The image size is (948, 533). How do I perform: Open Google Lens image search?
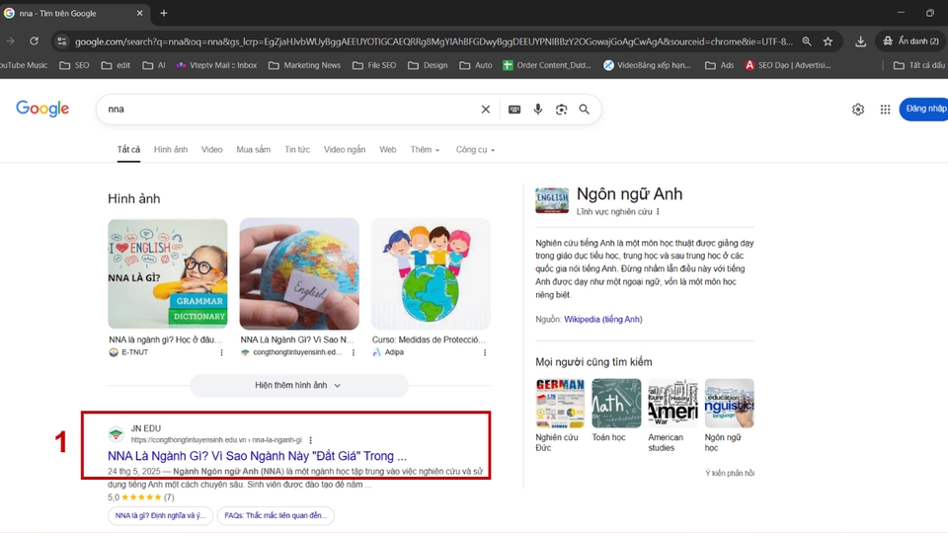(x=561, y=110)
